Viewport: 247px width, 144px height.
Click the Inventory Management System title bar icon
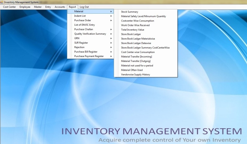pos(2,2)
